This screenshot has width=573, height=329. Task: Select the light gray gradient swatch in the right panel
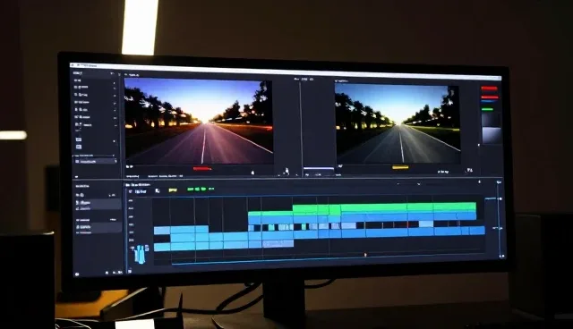point(492,135)
